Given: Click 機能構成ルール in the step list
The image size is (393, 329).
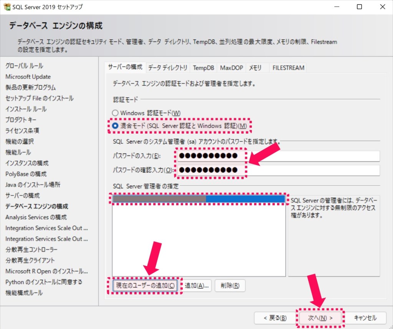Looking at the screenshot, I should click(24, 293).
